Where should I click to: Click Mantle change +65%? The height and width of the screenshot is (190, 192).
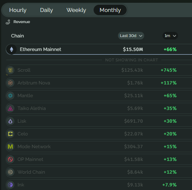coord(170,96)
